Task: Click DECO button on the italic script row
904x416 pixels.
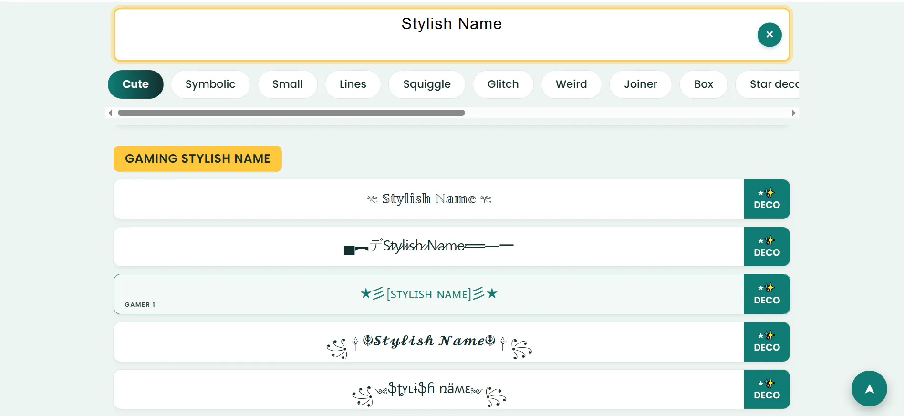Action: click(767, 342)
